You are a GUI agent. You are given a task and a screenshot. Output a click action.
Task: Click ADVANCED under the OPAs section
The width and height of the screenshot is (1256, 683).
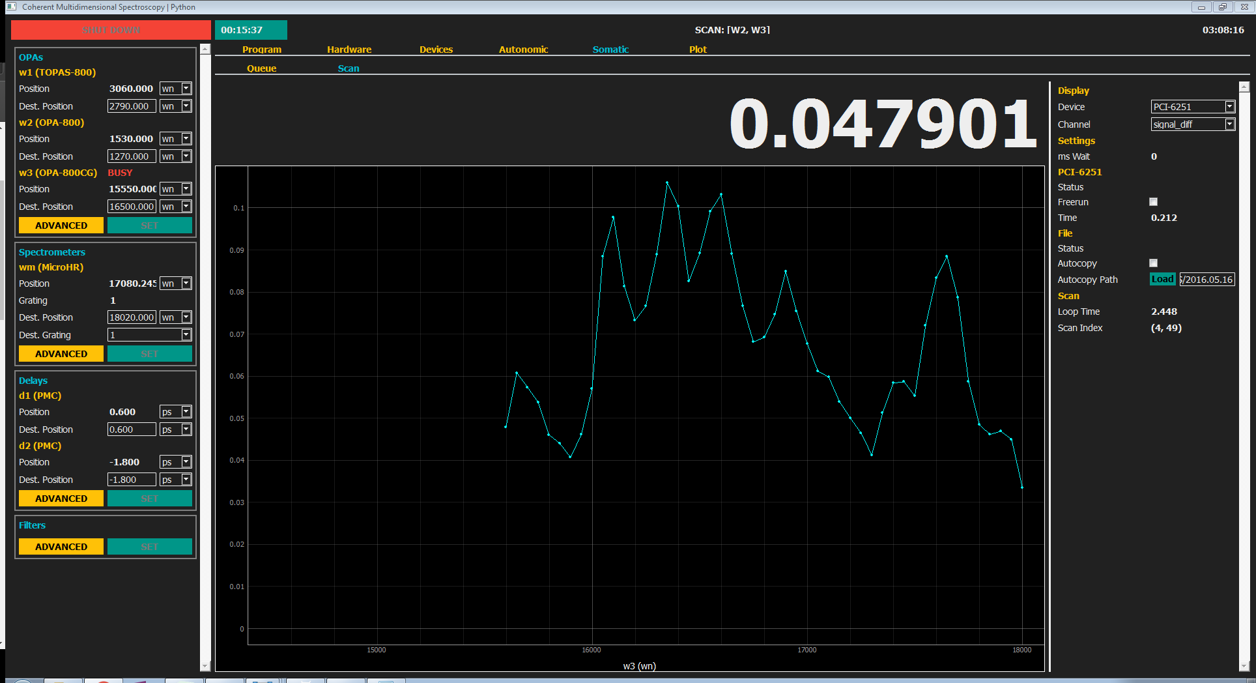(61, 225)
